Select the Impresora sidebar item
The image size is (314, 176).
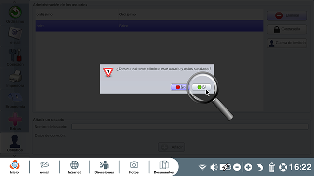pyautogui.click(x=15, y=79)
